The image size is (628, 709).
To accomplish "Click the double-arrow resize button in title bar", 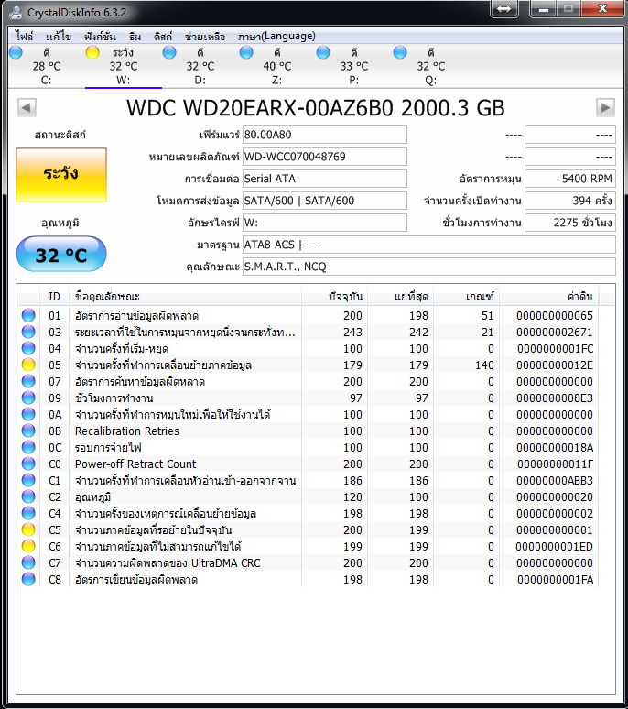I will click(x=503, y=8).
